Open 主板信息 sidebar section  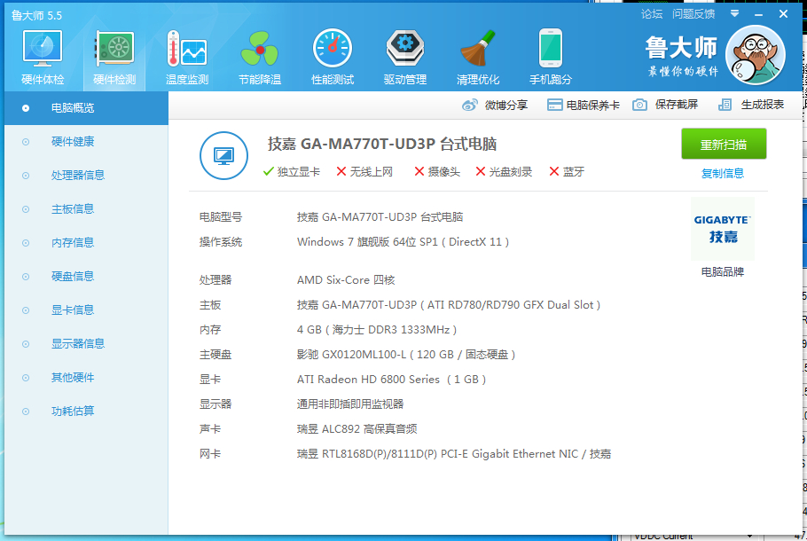tap(87, 209)
